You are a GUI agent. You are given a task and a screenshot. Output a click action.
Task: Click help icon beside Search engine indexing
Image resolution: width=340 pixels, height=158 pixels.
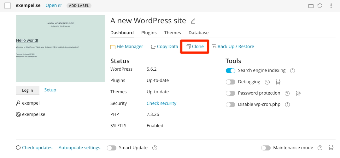pos(292,71)
